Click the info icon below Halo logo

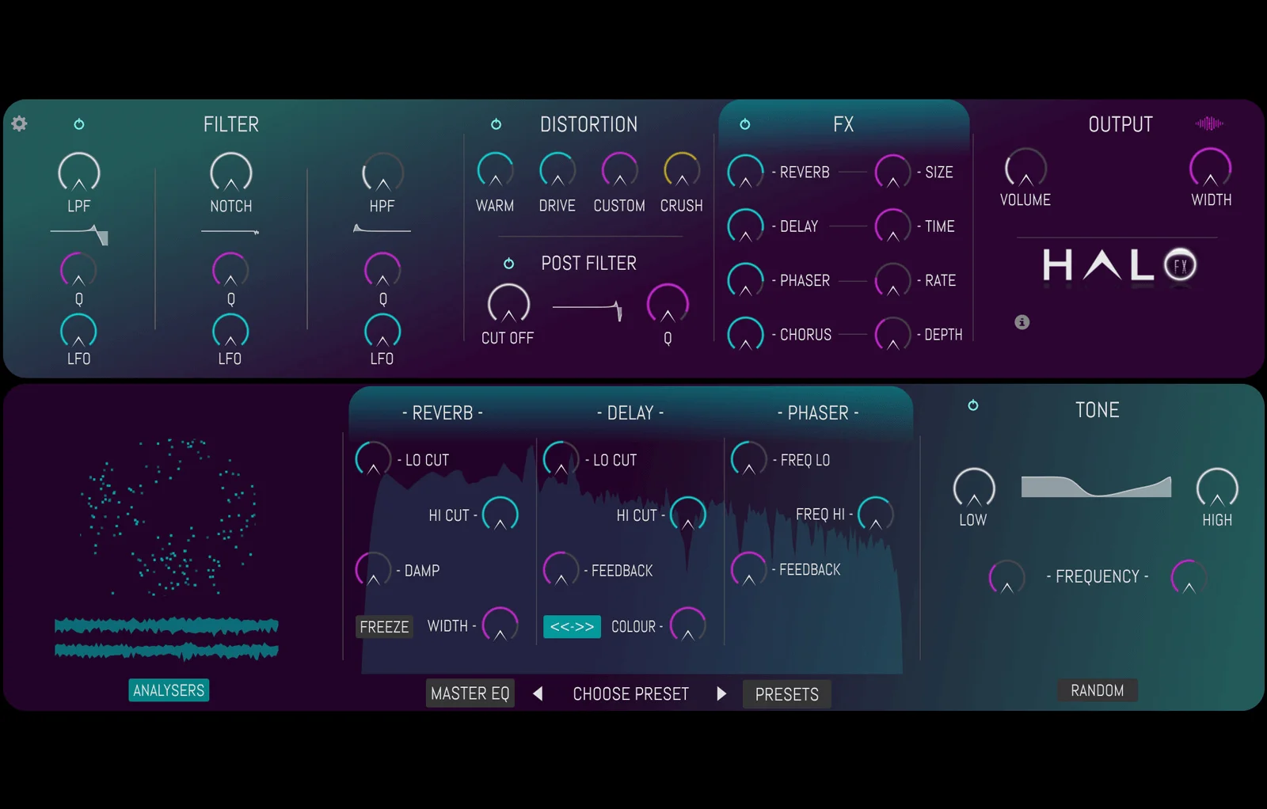1022,322
